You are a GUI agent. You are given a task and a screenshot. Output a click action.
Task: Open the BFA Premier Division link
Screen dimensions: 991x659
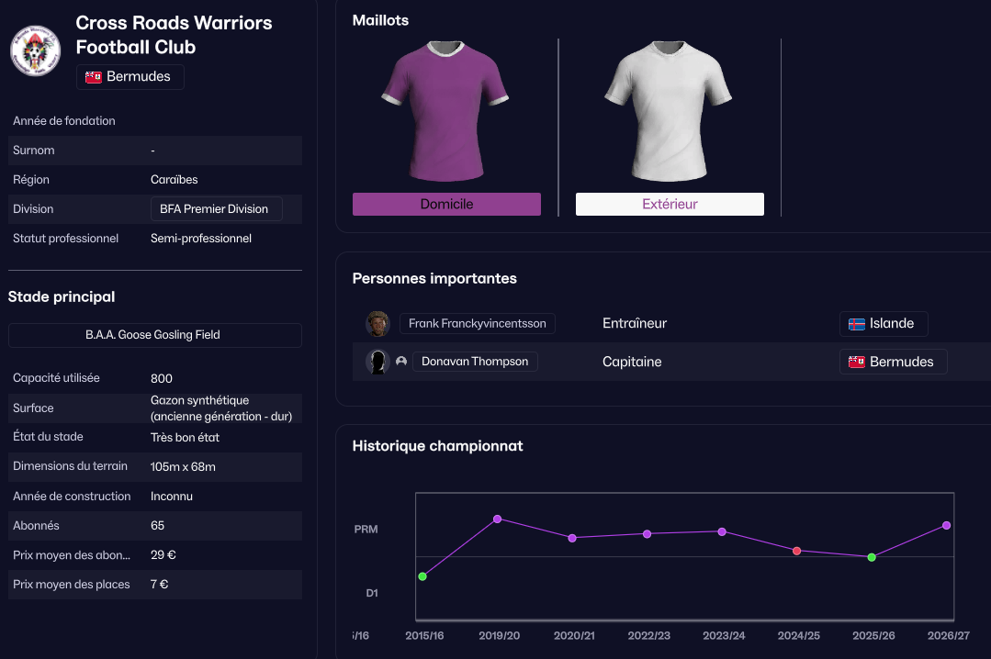(x=215, y=209)
